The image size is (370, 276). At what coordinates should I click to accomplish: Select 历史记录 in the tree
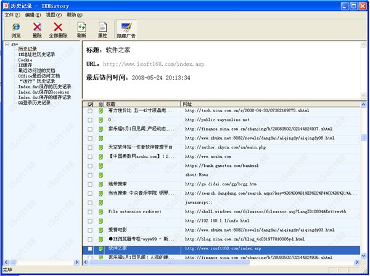tap(27, 49)
